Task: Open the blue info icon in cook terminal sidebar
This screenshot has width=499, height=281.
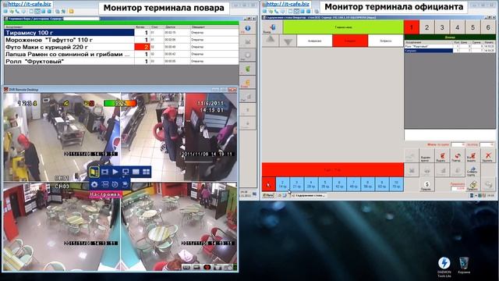Action: 248,28
